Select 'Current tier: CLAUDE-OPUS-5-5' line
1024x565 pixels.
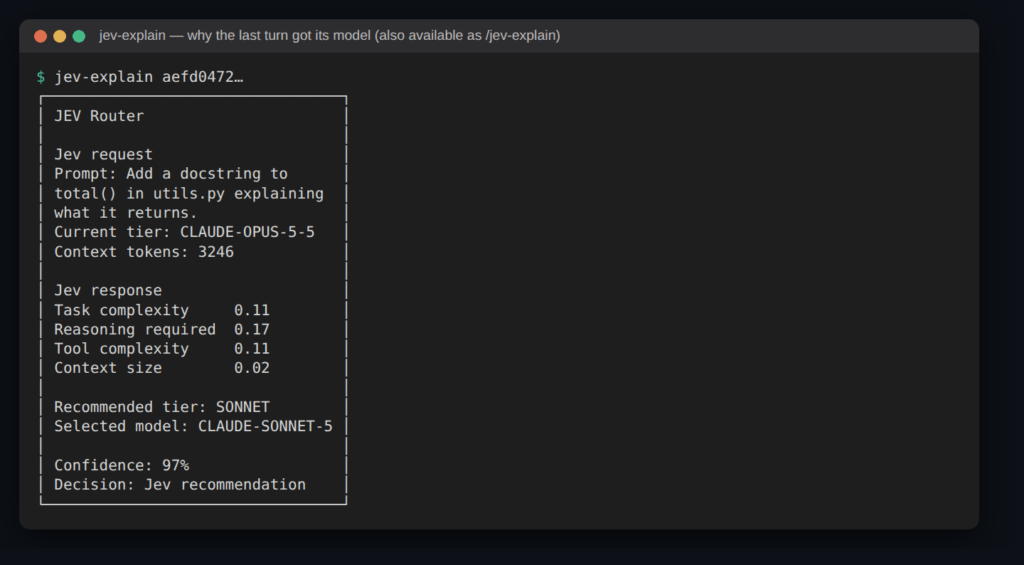click(185, 232)
